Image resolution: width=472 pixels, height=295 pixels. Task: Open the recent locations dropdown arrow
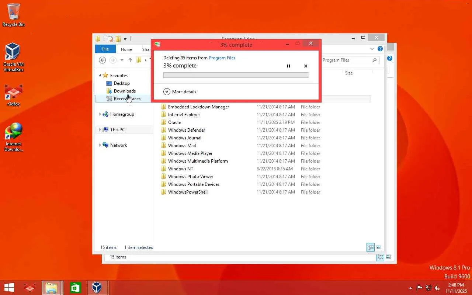(x=122, y=60)
